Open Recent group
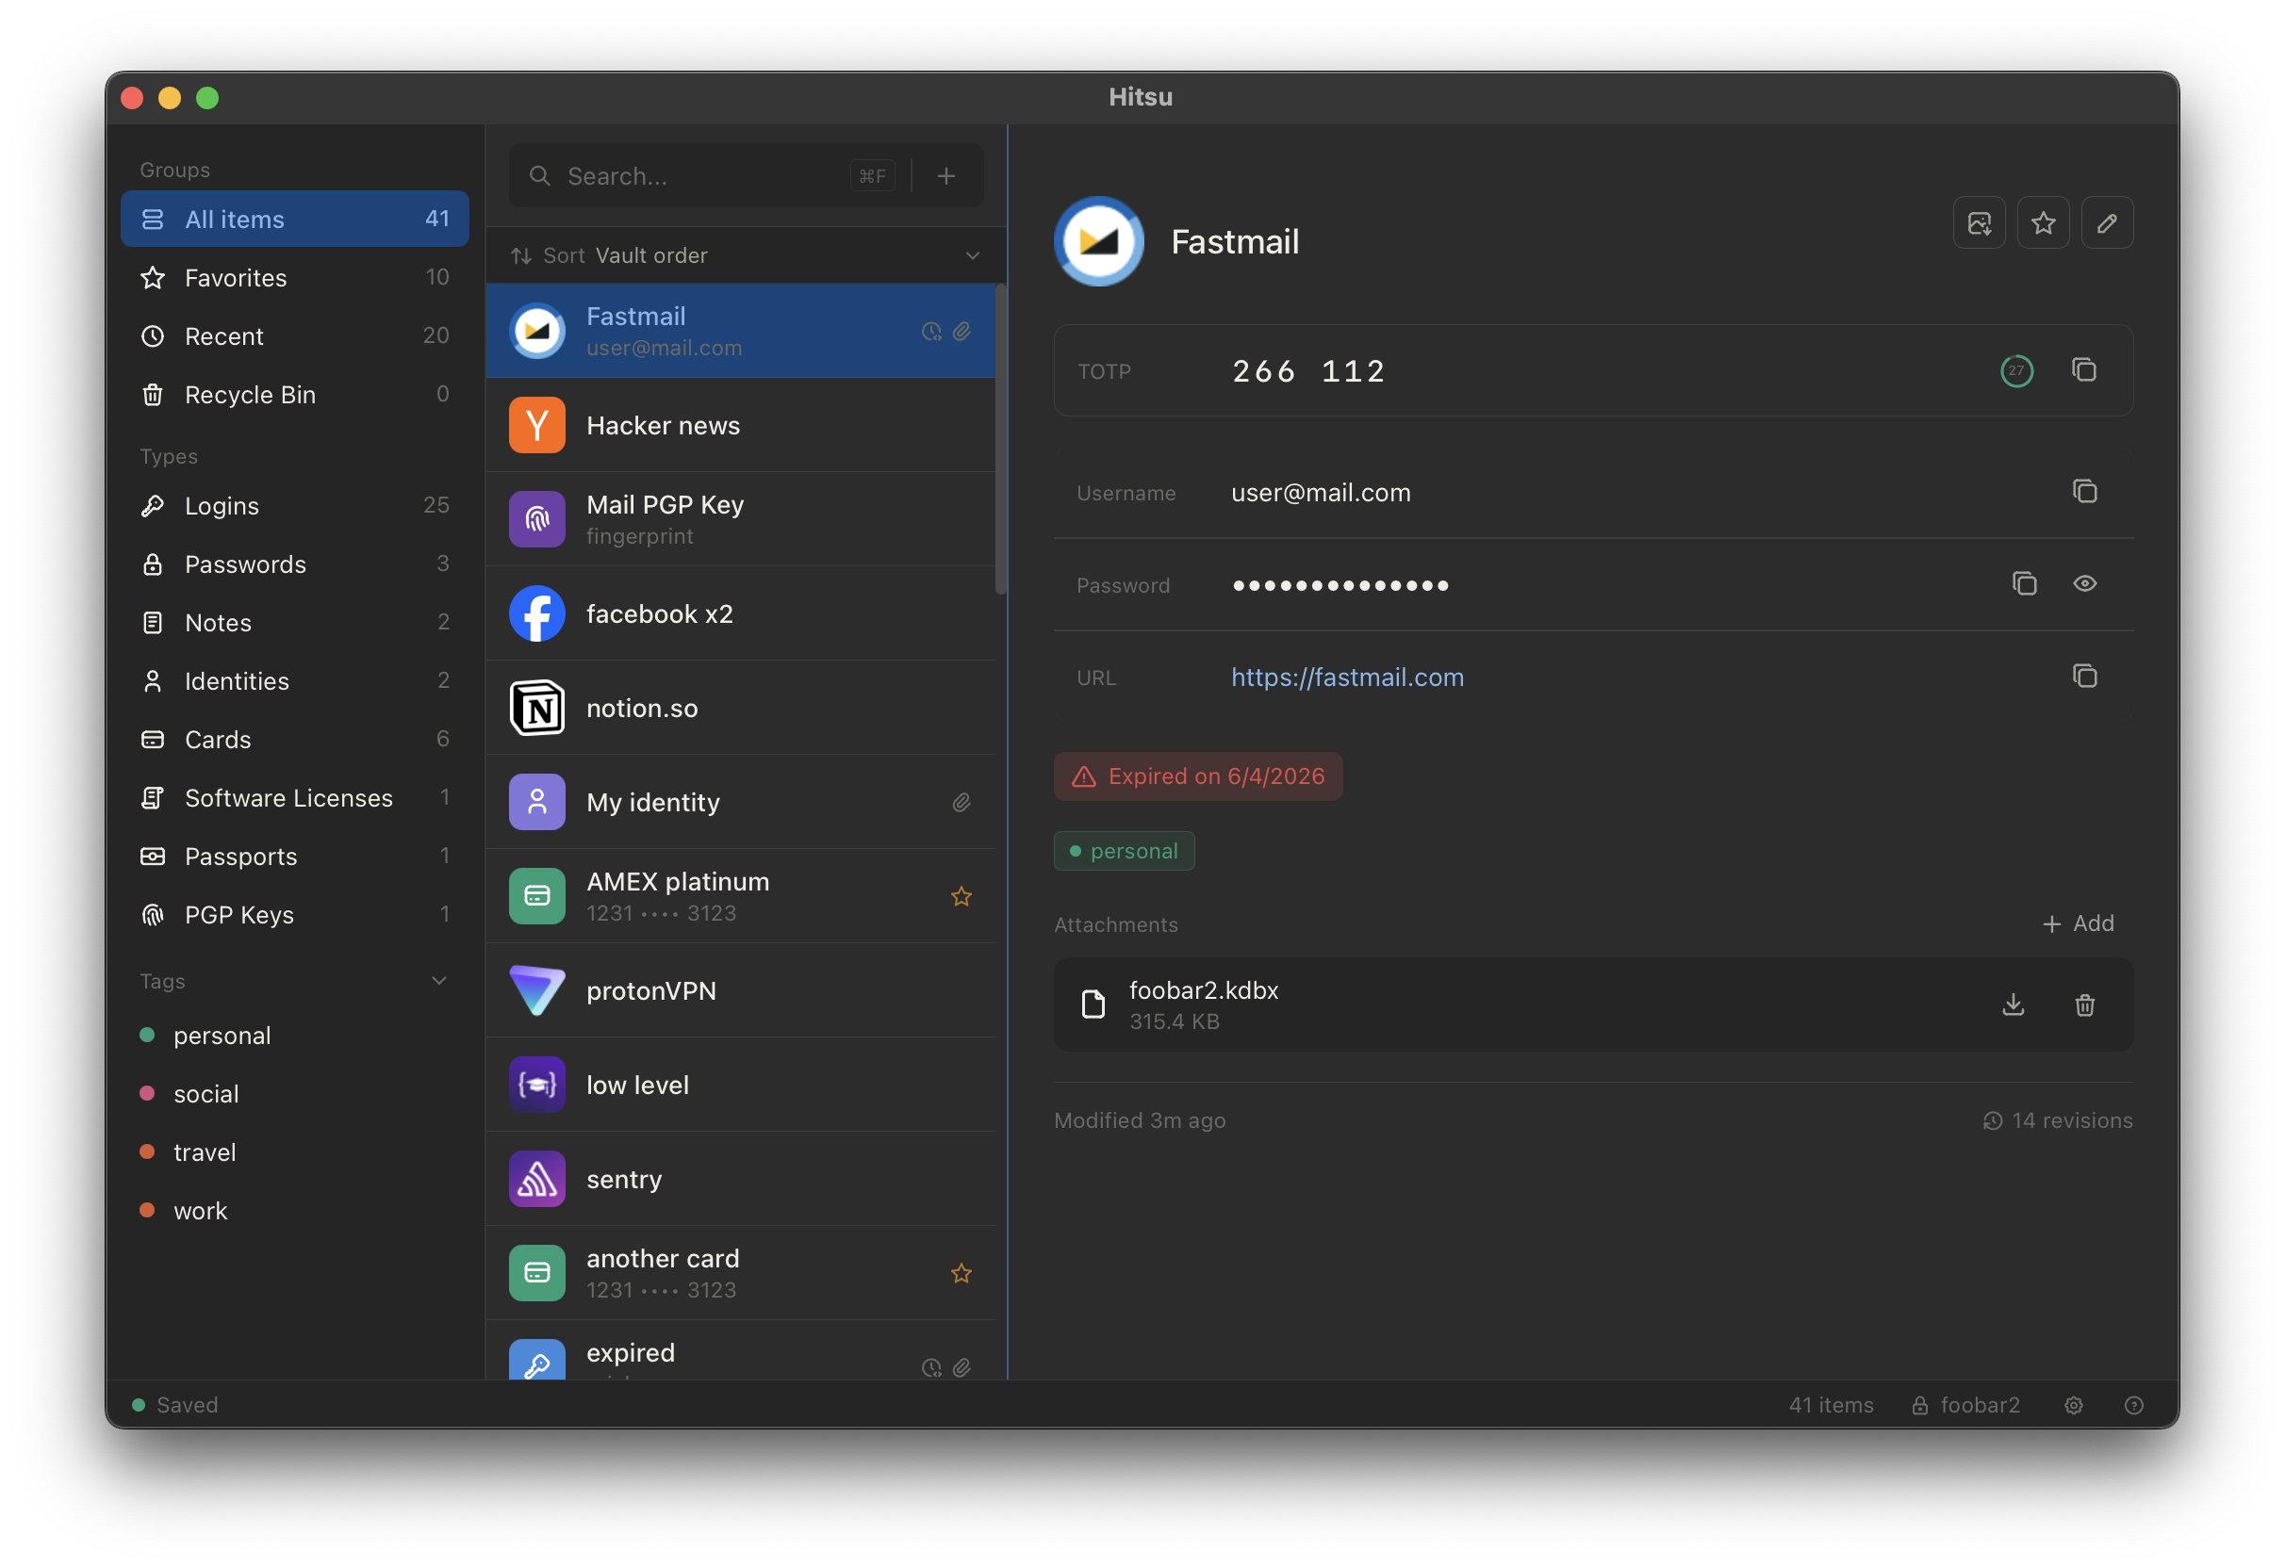Screen dimensions: 2285x1568 click(295, 335)
